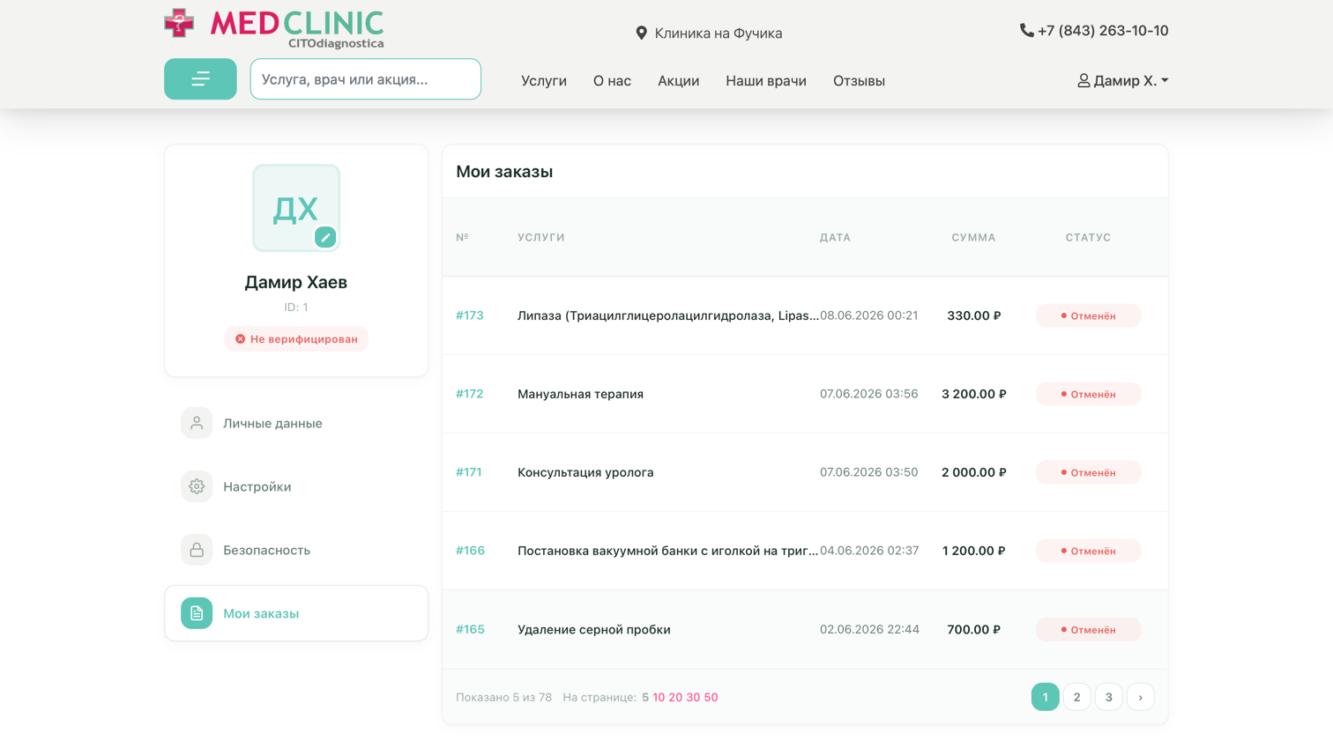
Task: Click Отменён status of order #166
Action: click(1089, 551)
